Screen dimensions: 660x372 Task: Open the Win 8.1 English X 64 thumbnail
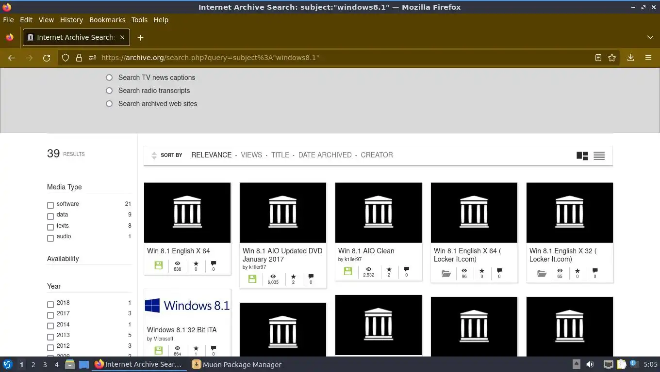[x=187, y=213]
